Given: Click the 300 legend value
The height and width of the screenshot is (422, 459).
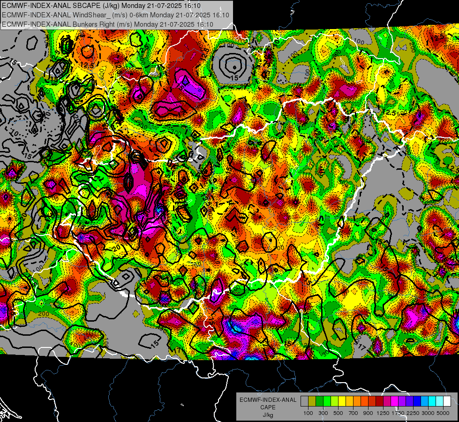Looking at the screenshot, I should click(x=323, y=413).
